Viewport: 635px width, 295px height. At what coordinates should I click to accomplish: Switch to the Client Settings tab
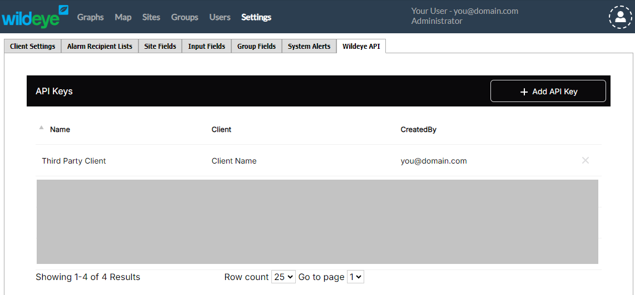32,47
